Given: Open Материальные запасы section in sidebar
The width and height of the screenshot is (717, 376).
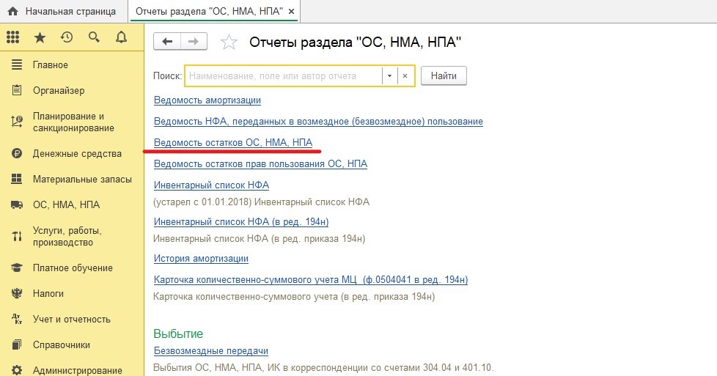Looking at the screenshot, I should 82,180.
